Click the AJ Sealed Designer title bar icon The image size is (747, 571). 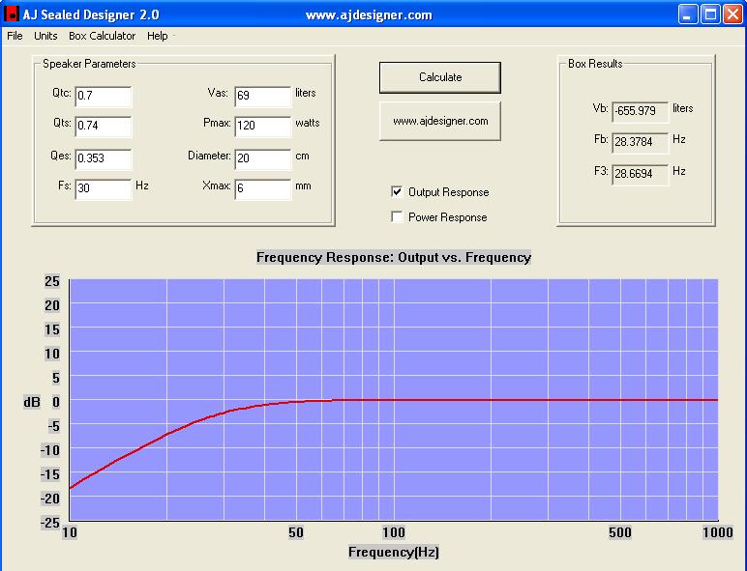[x=11, y=14]
